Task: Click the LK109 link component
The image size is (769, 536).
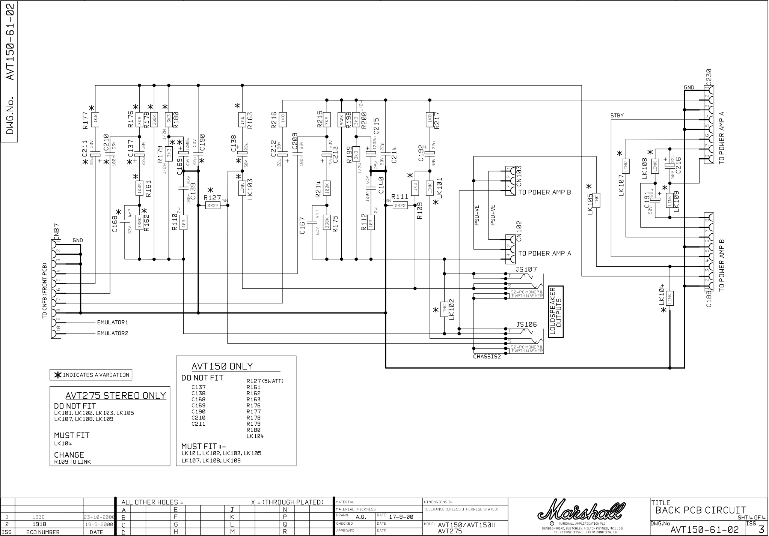Action: [x=669, y=201]
